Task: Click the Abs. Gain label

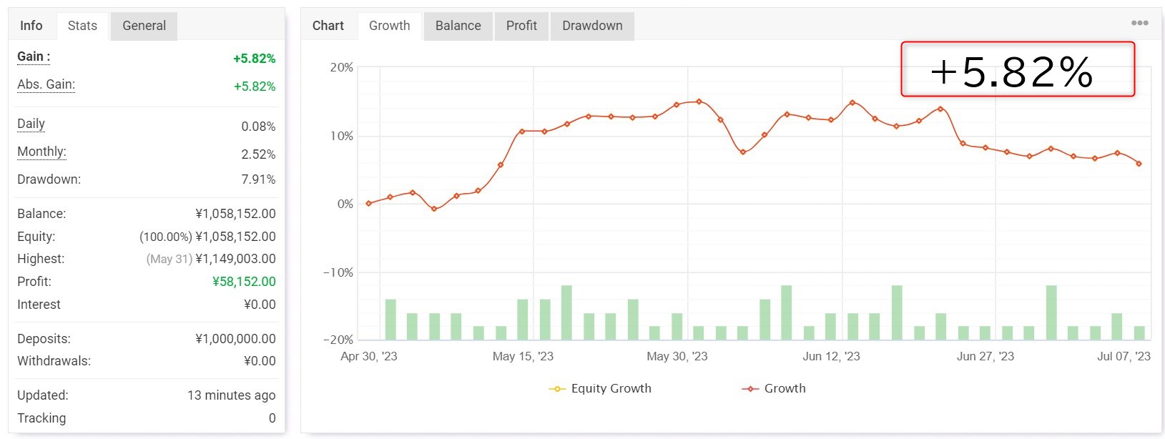Action: coord(46,84)
